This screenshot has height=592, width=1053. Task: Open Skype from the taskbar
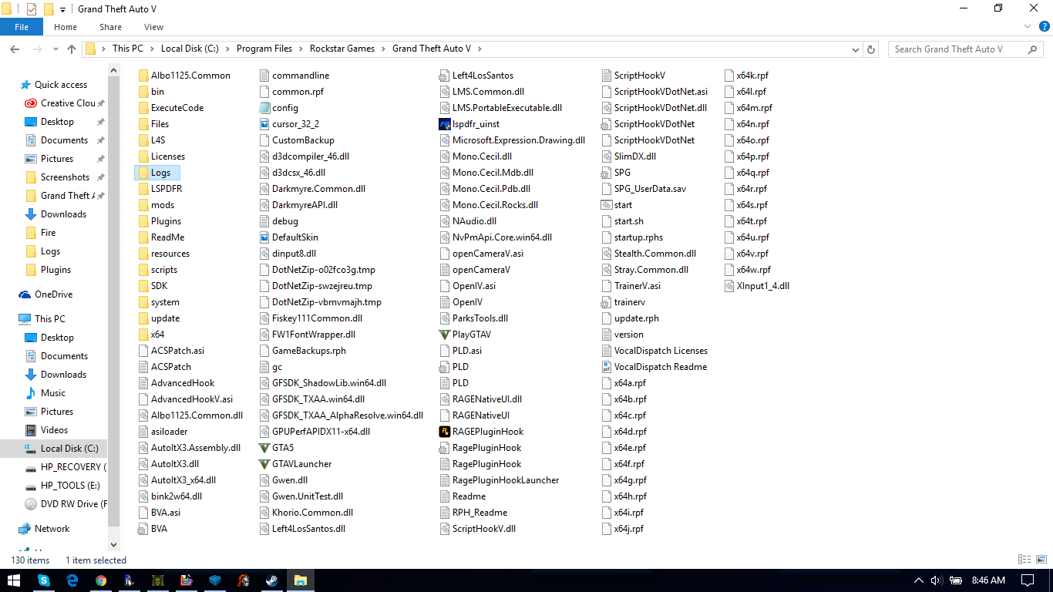point(44,580)
